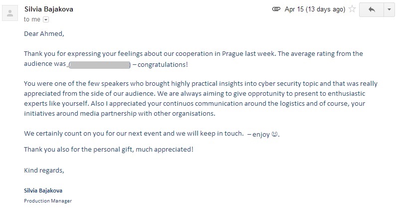Click the "to me" recipient text

(x=32, y=19)
